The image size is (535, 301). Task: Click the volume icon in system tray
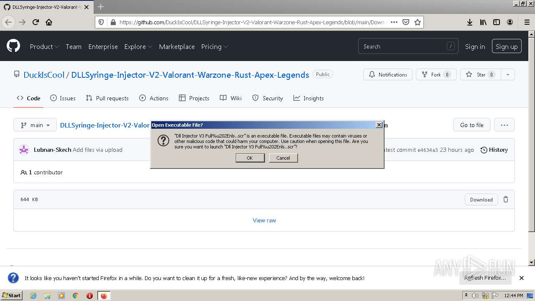point(475,296)
